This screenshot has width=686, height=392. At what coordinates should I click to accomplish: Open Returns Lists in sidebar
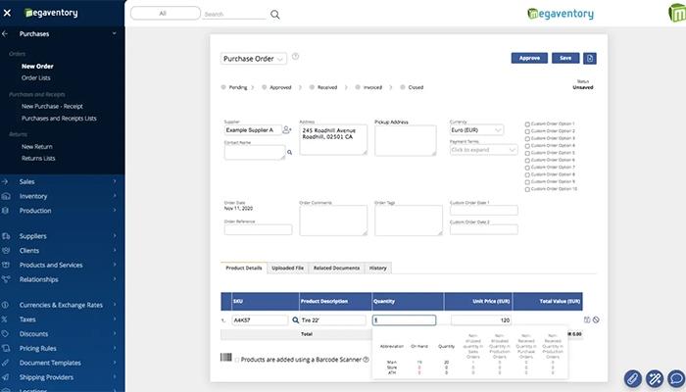[38, 159]
